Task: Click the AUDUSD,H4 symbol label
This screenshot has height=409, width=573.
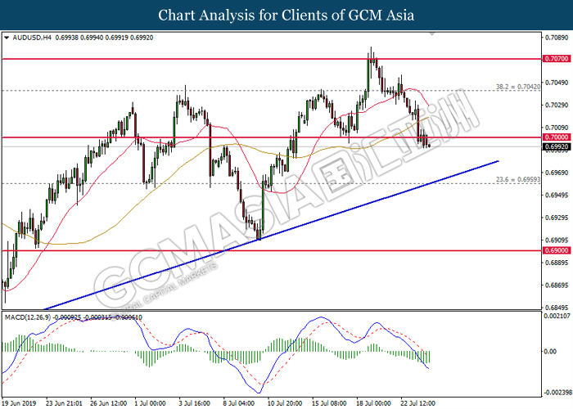Action: pyautogui.click(x=32, y=38)
